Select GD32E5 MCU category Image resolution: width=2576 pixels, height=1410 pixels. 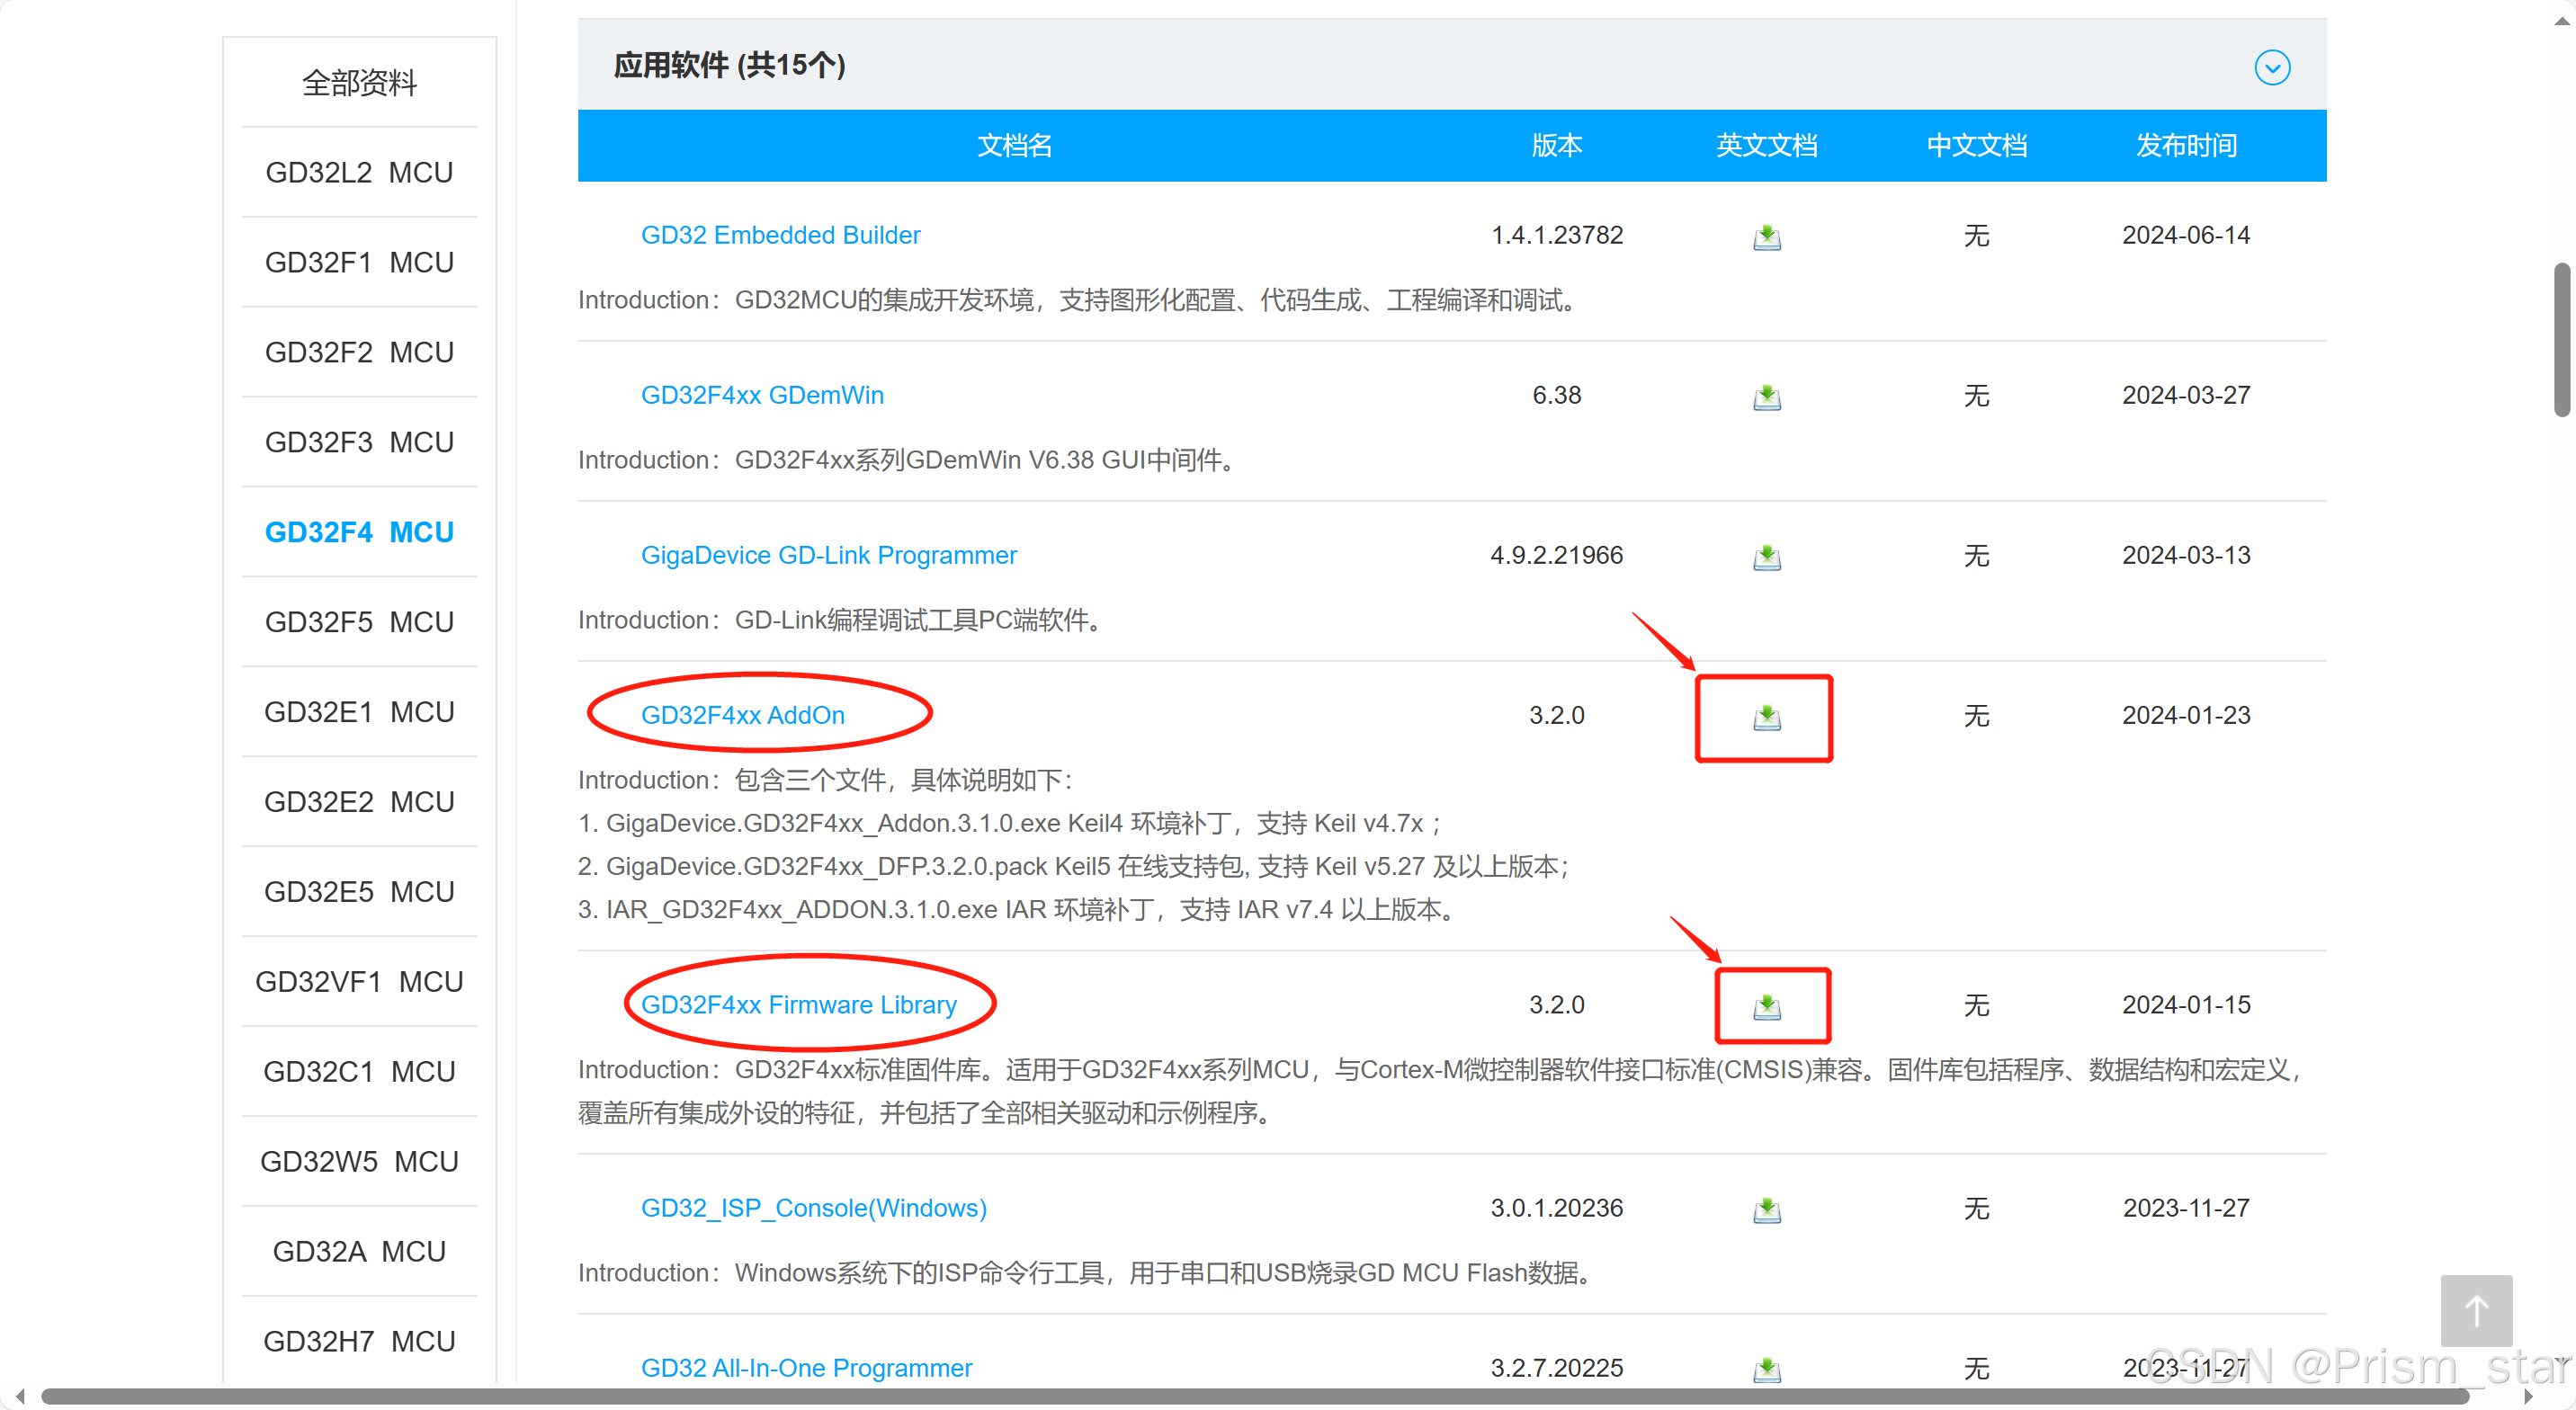pyautogui.click(x=359, y=892)
